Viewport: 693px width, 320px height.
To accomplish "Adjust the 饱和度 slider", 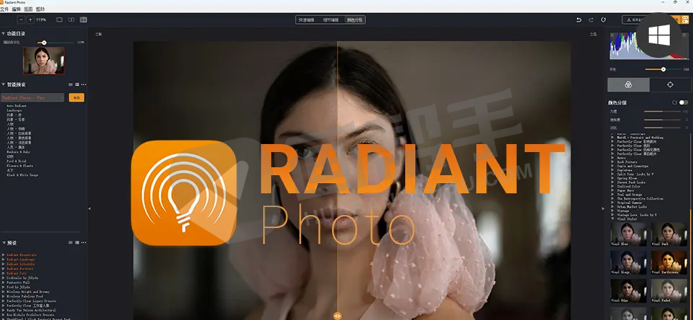I will click(662, 119).
